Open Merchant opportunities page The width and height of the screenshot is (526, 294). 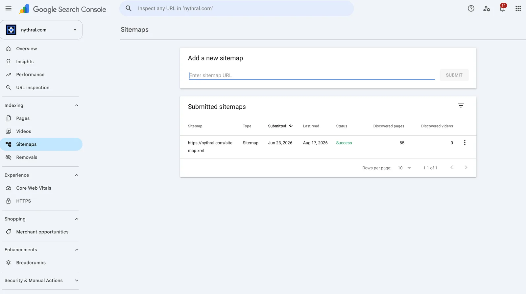(x=41, y=232)
